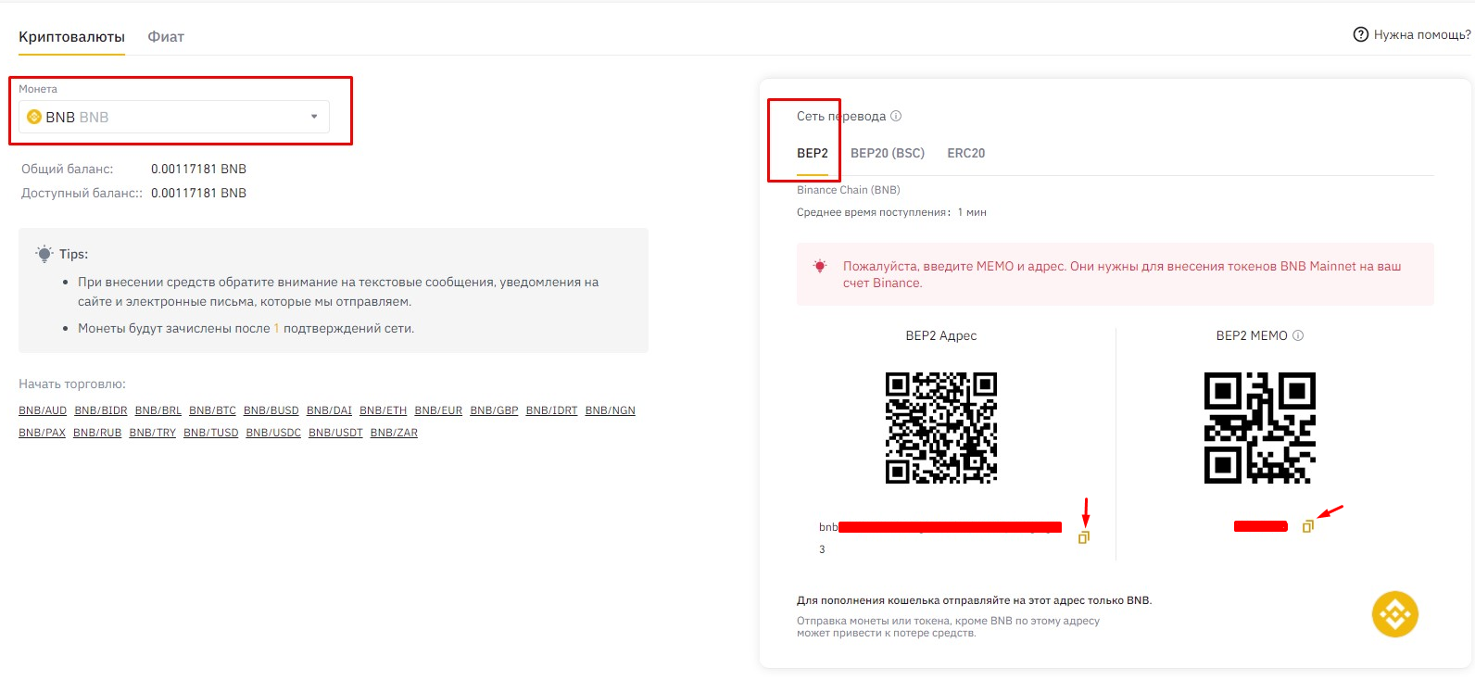This screenshot has height=680, width=1475.
Task: Open the BNB/GBP trading pair
Action: click(494, 410)
